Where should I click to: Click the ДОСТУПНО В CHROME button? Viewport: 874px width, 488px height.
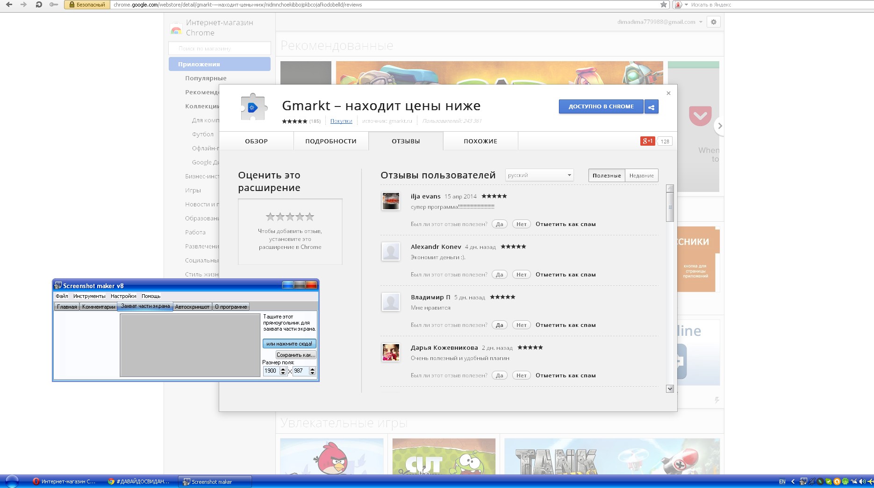click(x=601, y=106)
